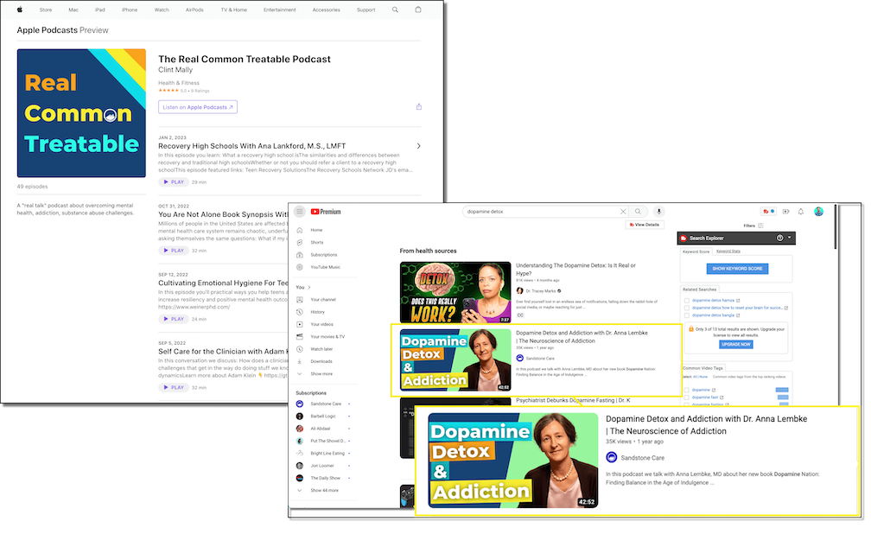The height and width of the screenshot is (547, 871).
Task: Start voice search with the microphone icon
Action: [x=658, y=212]
